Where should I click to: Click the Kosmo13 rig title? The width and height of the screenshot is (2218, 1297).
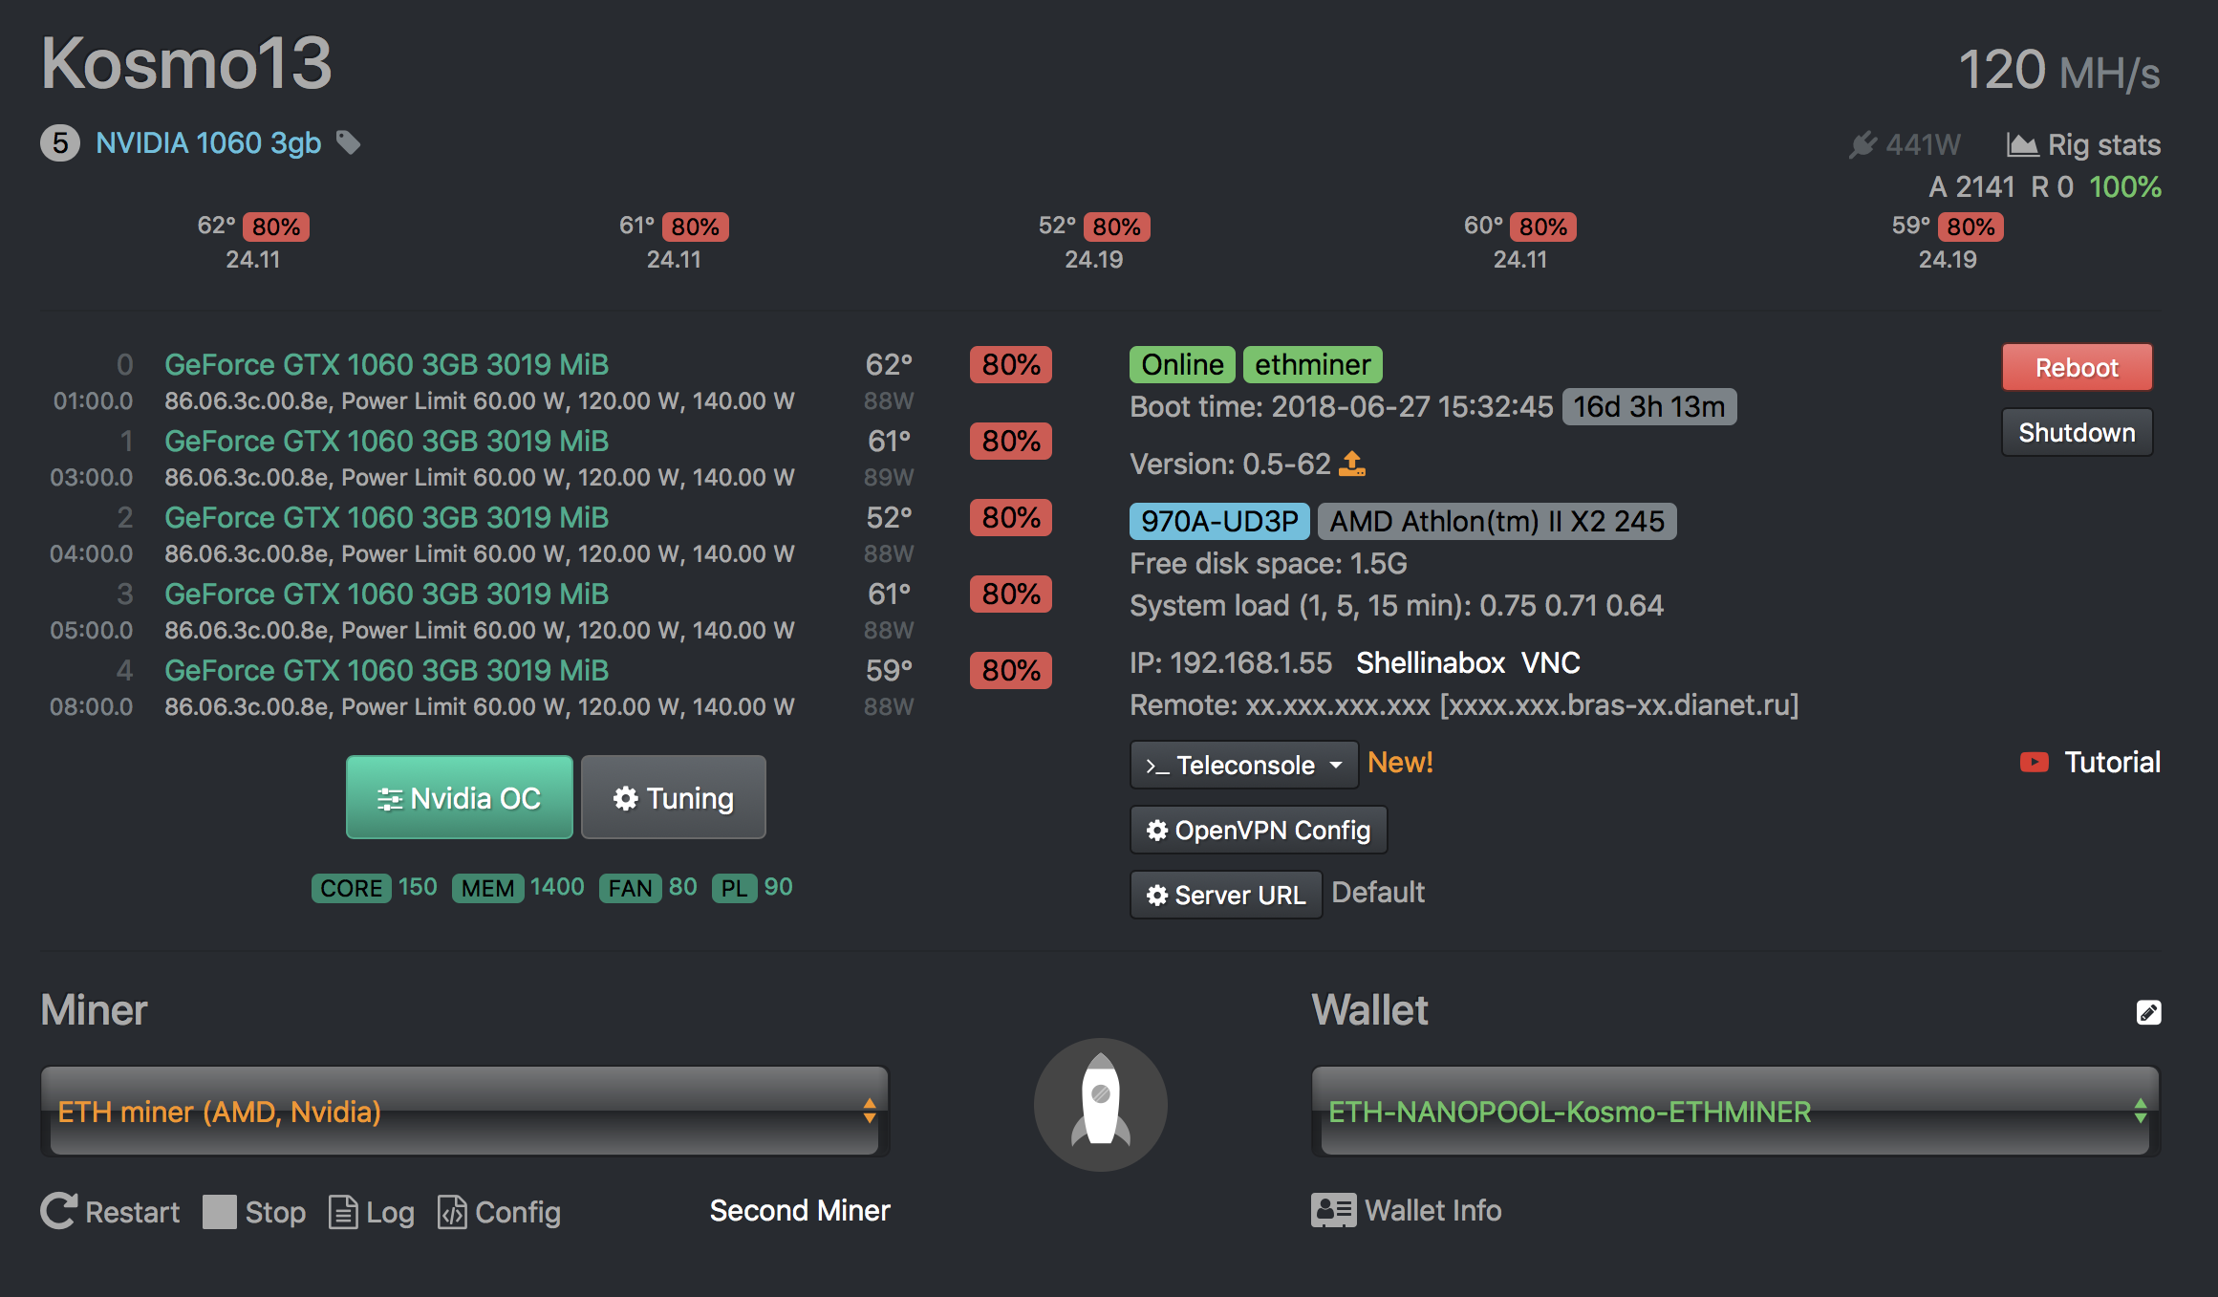click(x=186, y=63)
